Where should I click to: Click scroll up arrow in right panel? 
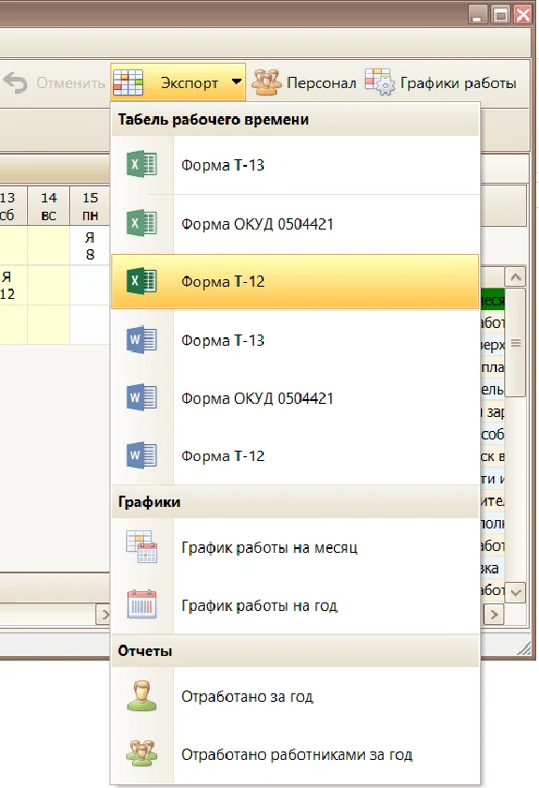click(x=516, y=277)
